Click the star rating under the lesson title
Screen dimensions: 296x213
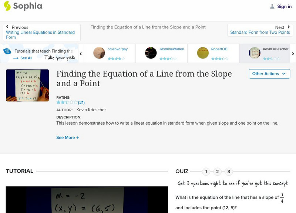(67, 102)
